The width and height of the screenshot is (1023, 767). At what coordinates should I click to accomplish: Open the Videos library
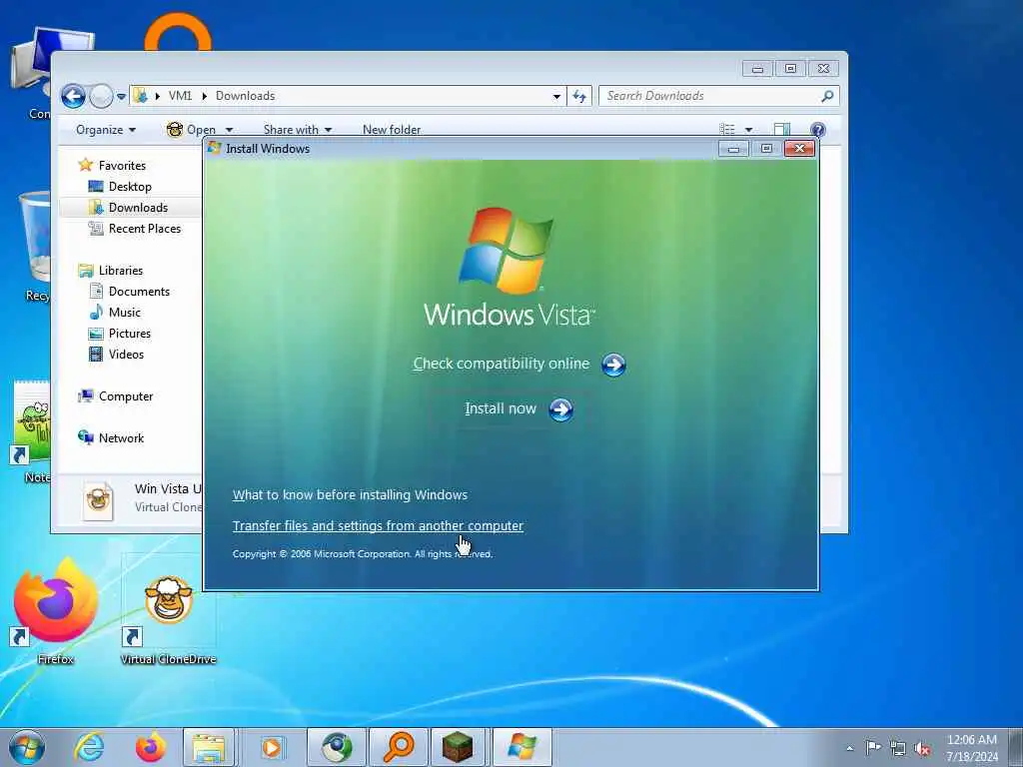[126, 355]
